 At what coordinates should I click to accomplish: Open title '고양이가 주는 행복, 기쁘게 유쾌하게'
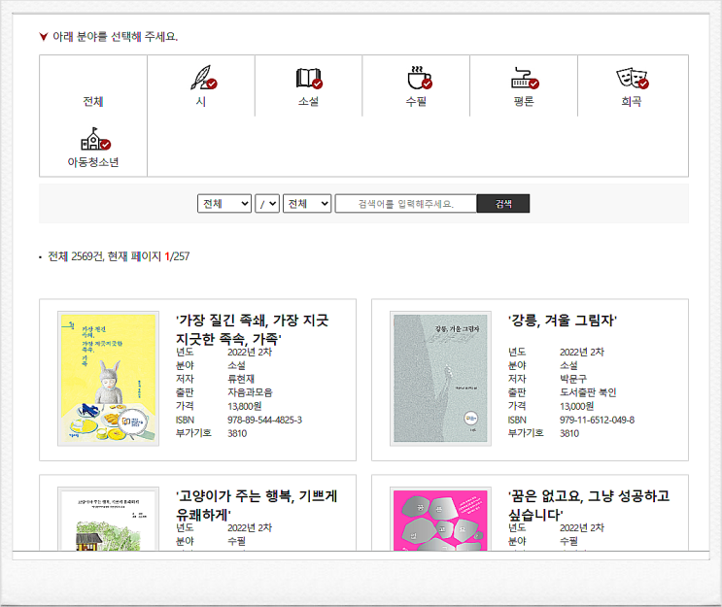pos(257,505)
